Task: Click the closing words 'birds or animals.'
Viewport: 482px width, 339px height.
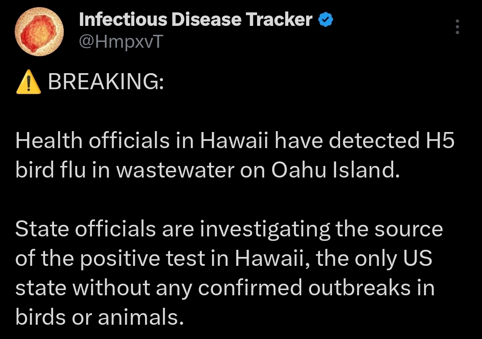Action: [100, 317]
